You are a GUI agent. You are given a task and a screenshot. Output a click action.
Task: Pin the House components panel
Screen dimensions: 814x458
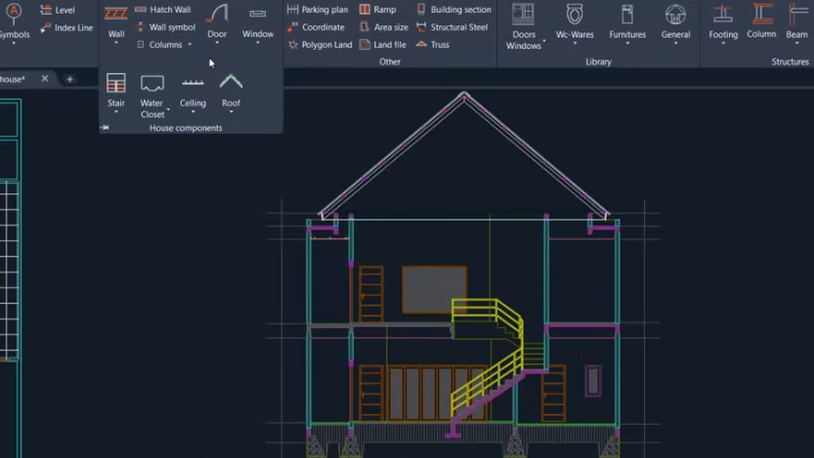[x=105, y=128]
